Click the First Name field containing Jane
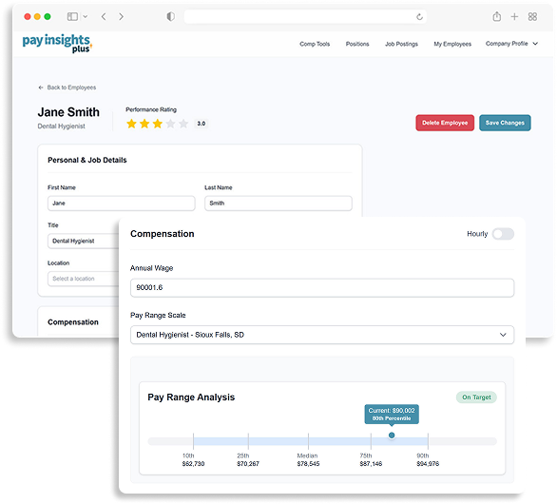 point(122,204)
